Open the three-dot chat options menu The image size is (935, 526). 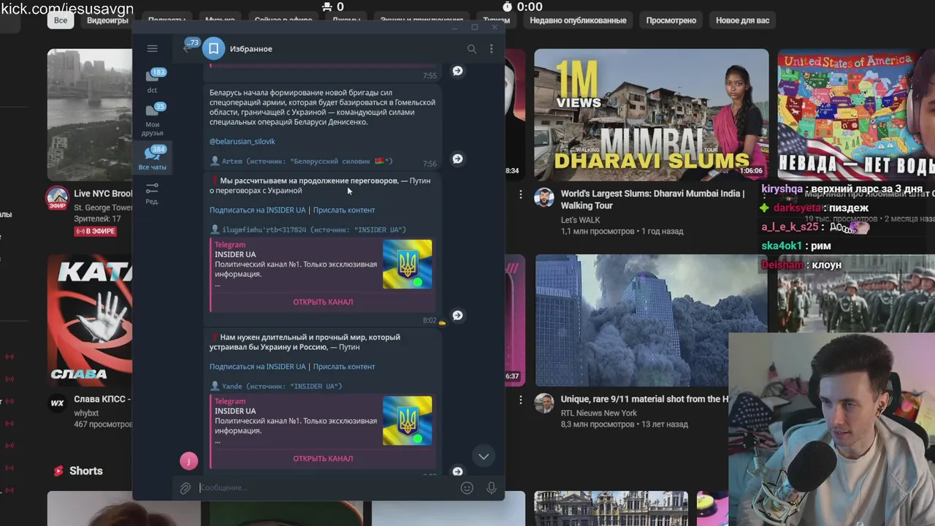click(x=491, y=49)
